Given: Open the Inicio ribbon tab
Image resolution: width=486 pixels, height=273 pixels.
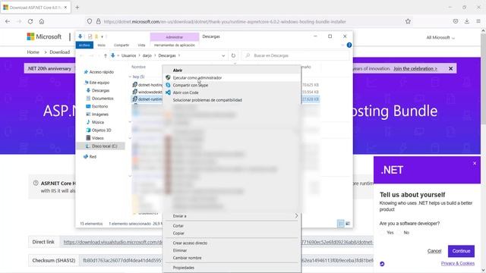Looking at the screenshot, I should pos(101,45).
